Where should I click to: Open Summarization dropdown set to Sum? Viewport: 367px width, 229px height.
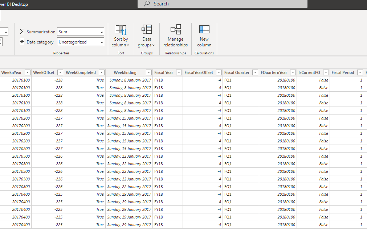tap(81, 32)
